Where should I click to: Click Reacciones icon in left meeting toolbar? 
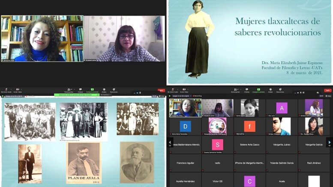pos(114,90)
